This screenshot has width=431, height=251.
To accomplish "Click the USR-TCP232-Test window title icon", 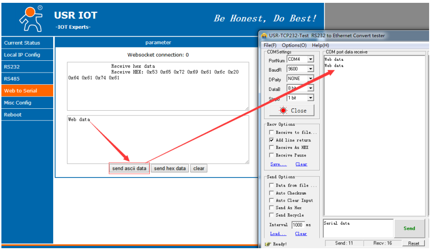I will (x=264, y=35).
